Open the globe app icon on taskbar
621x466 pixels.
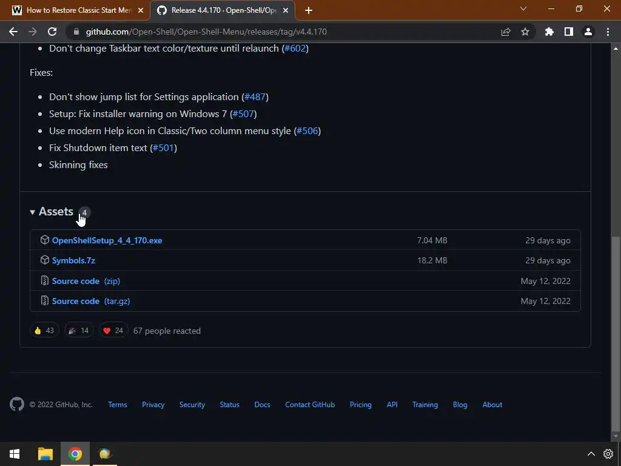click(x=105, y=454)
